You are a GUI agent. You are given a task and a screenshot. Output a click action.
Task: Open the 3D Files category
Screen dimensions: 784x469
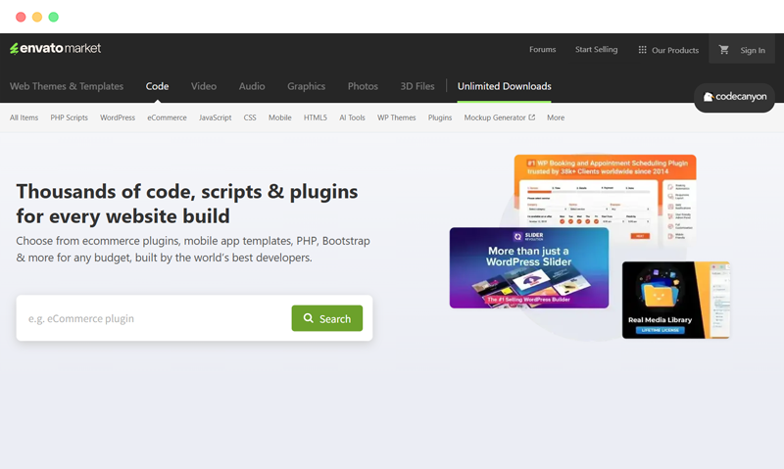click(x=417, y=86)
